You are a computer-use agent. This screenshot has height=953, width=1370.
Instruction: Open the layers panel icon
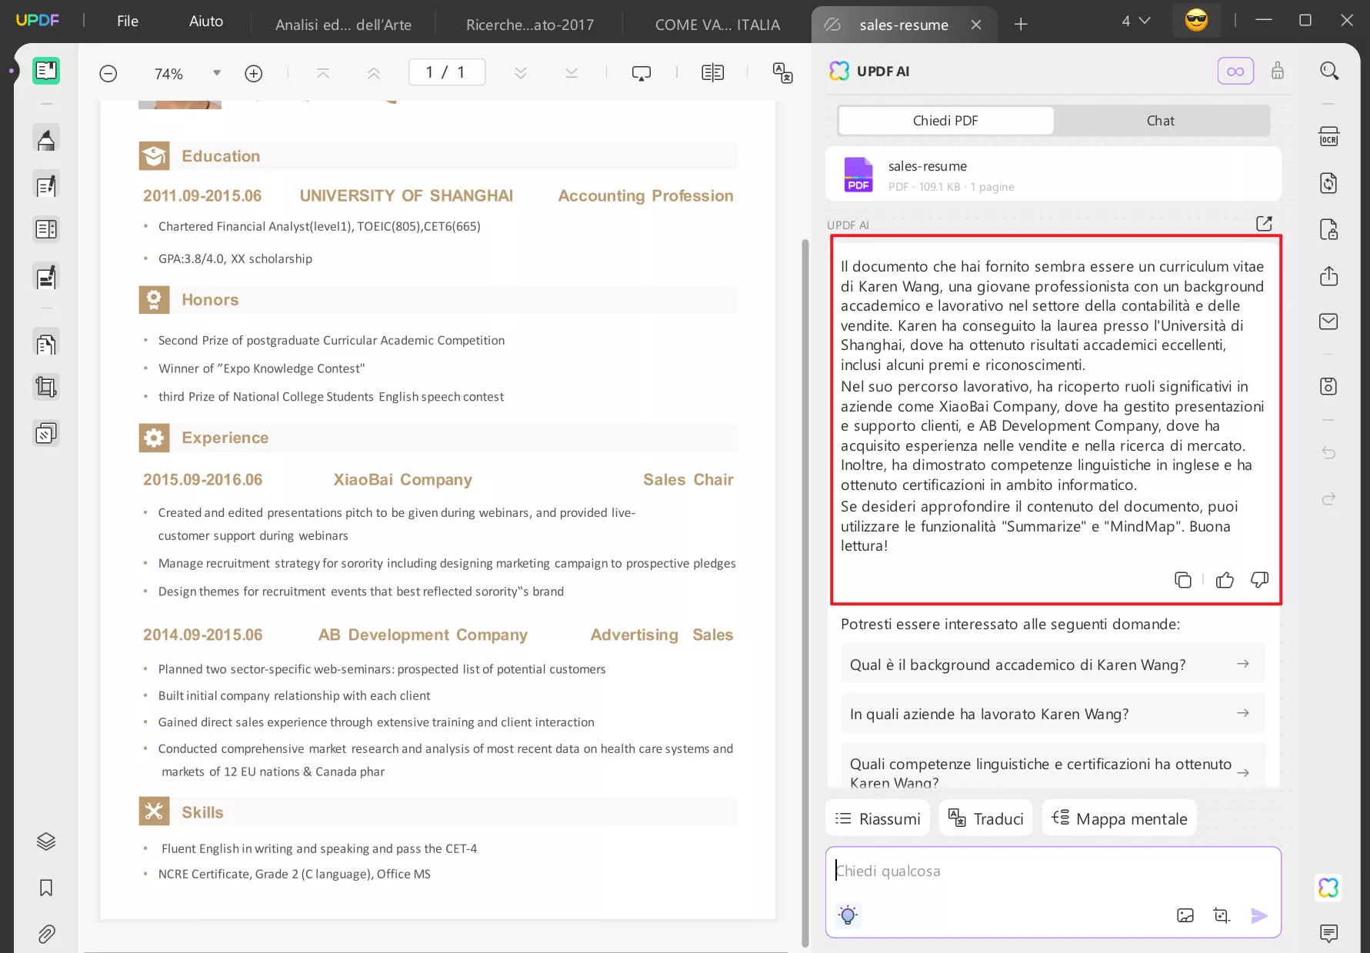(x=46, y=841)
